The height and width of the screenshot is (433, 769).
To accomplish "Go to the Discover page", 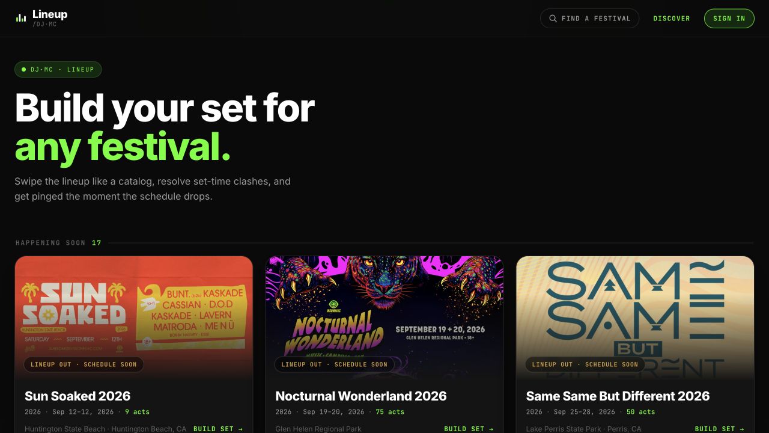I will pos(672,19).
